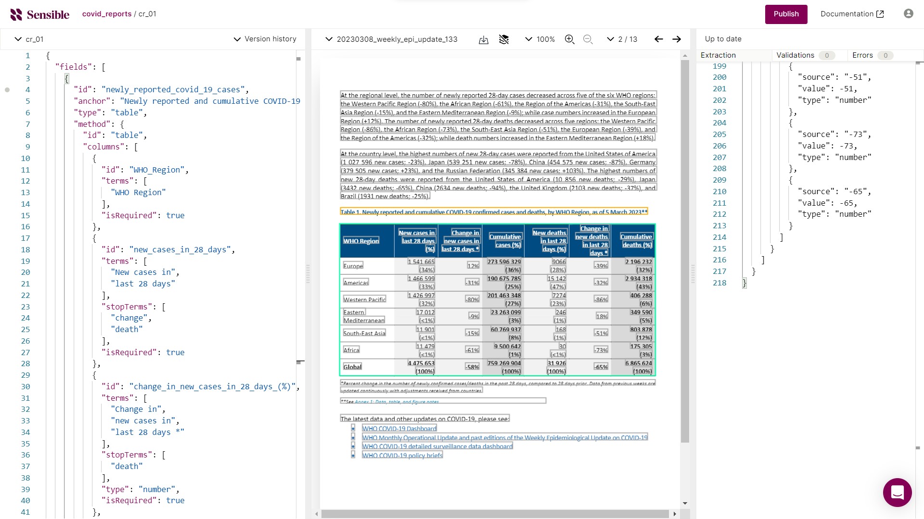Click "change_in_new_cases_in_28_days_(%)" on line 30
The width and height of the screenshot is (924, 519).
(212, 387)
